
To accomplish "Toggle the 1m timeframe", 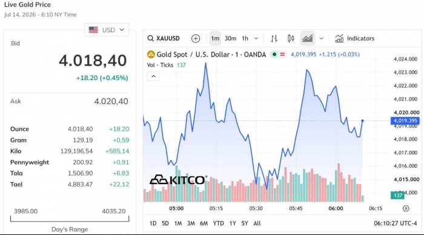I will 215,38.
